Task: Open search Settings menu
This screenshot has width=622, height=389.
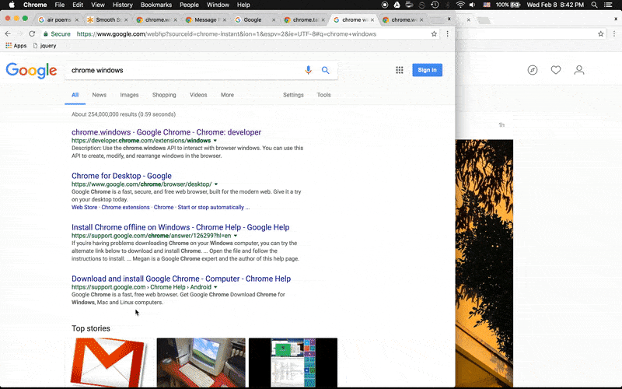Action: coord(293,95)
